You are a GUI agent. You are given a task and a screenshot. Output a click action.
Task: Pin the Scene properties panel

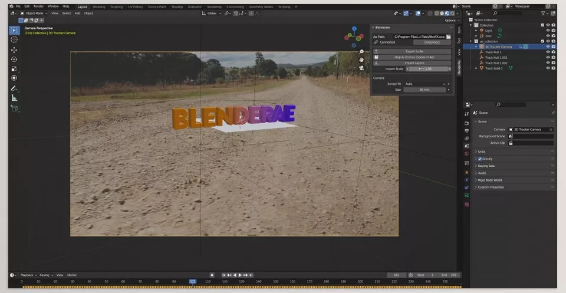click(553, 113)
